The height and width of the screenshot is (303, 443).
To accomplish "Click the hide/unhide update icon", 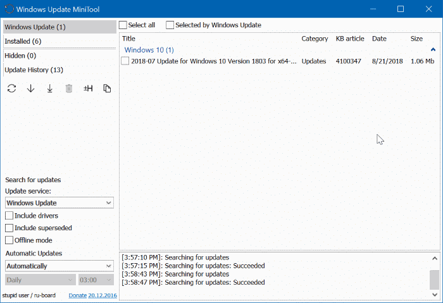I will [88, 89].
